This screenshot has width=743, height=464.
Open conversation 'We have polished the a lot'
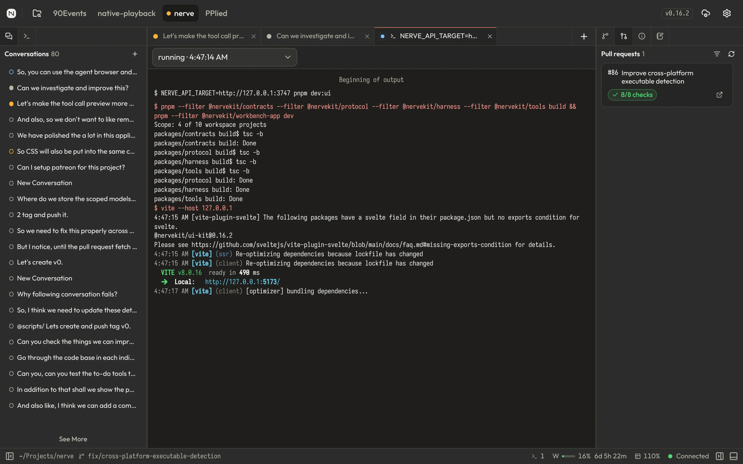point(73,136)
